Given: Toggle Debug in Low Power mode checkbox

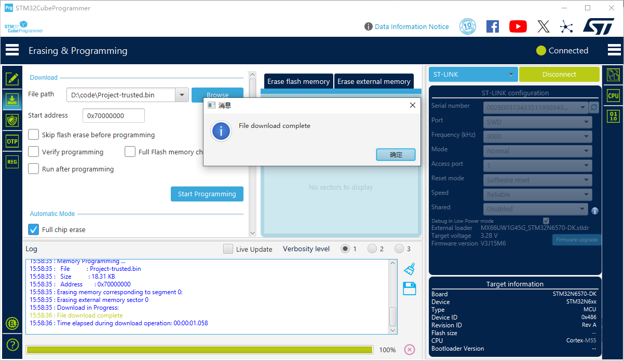Looking at the screenshot, I should 546,221.
